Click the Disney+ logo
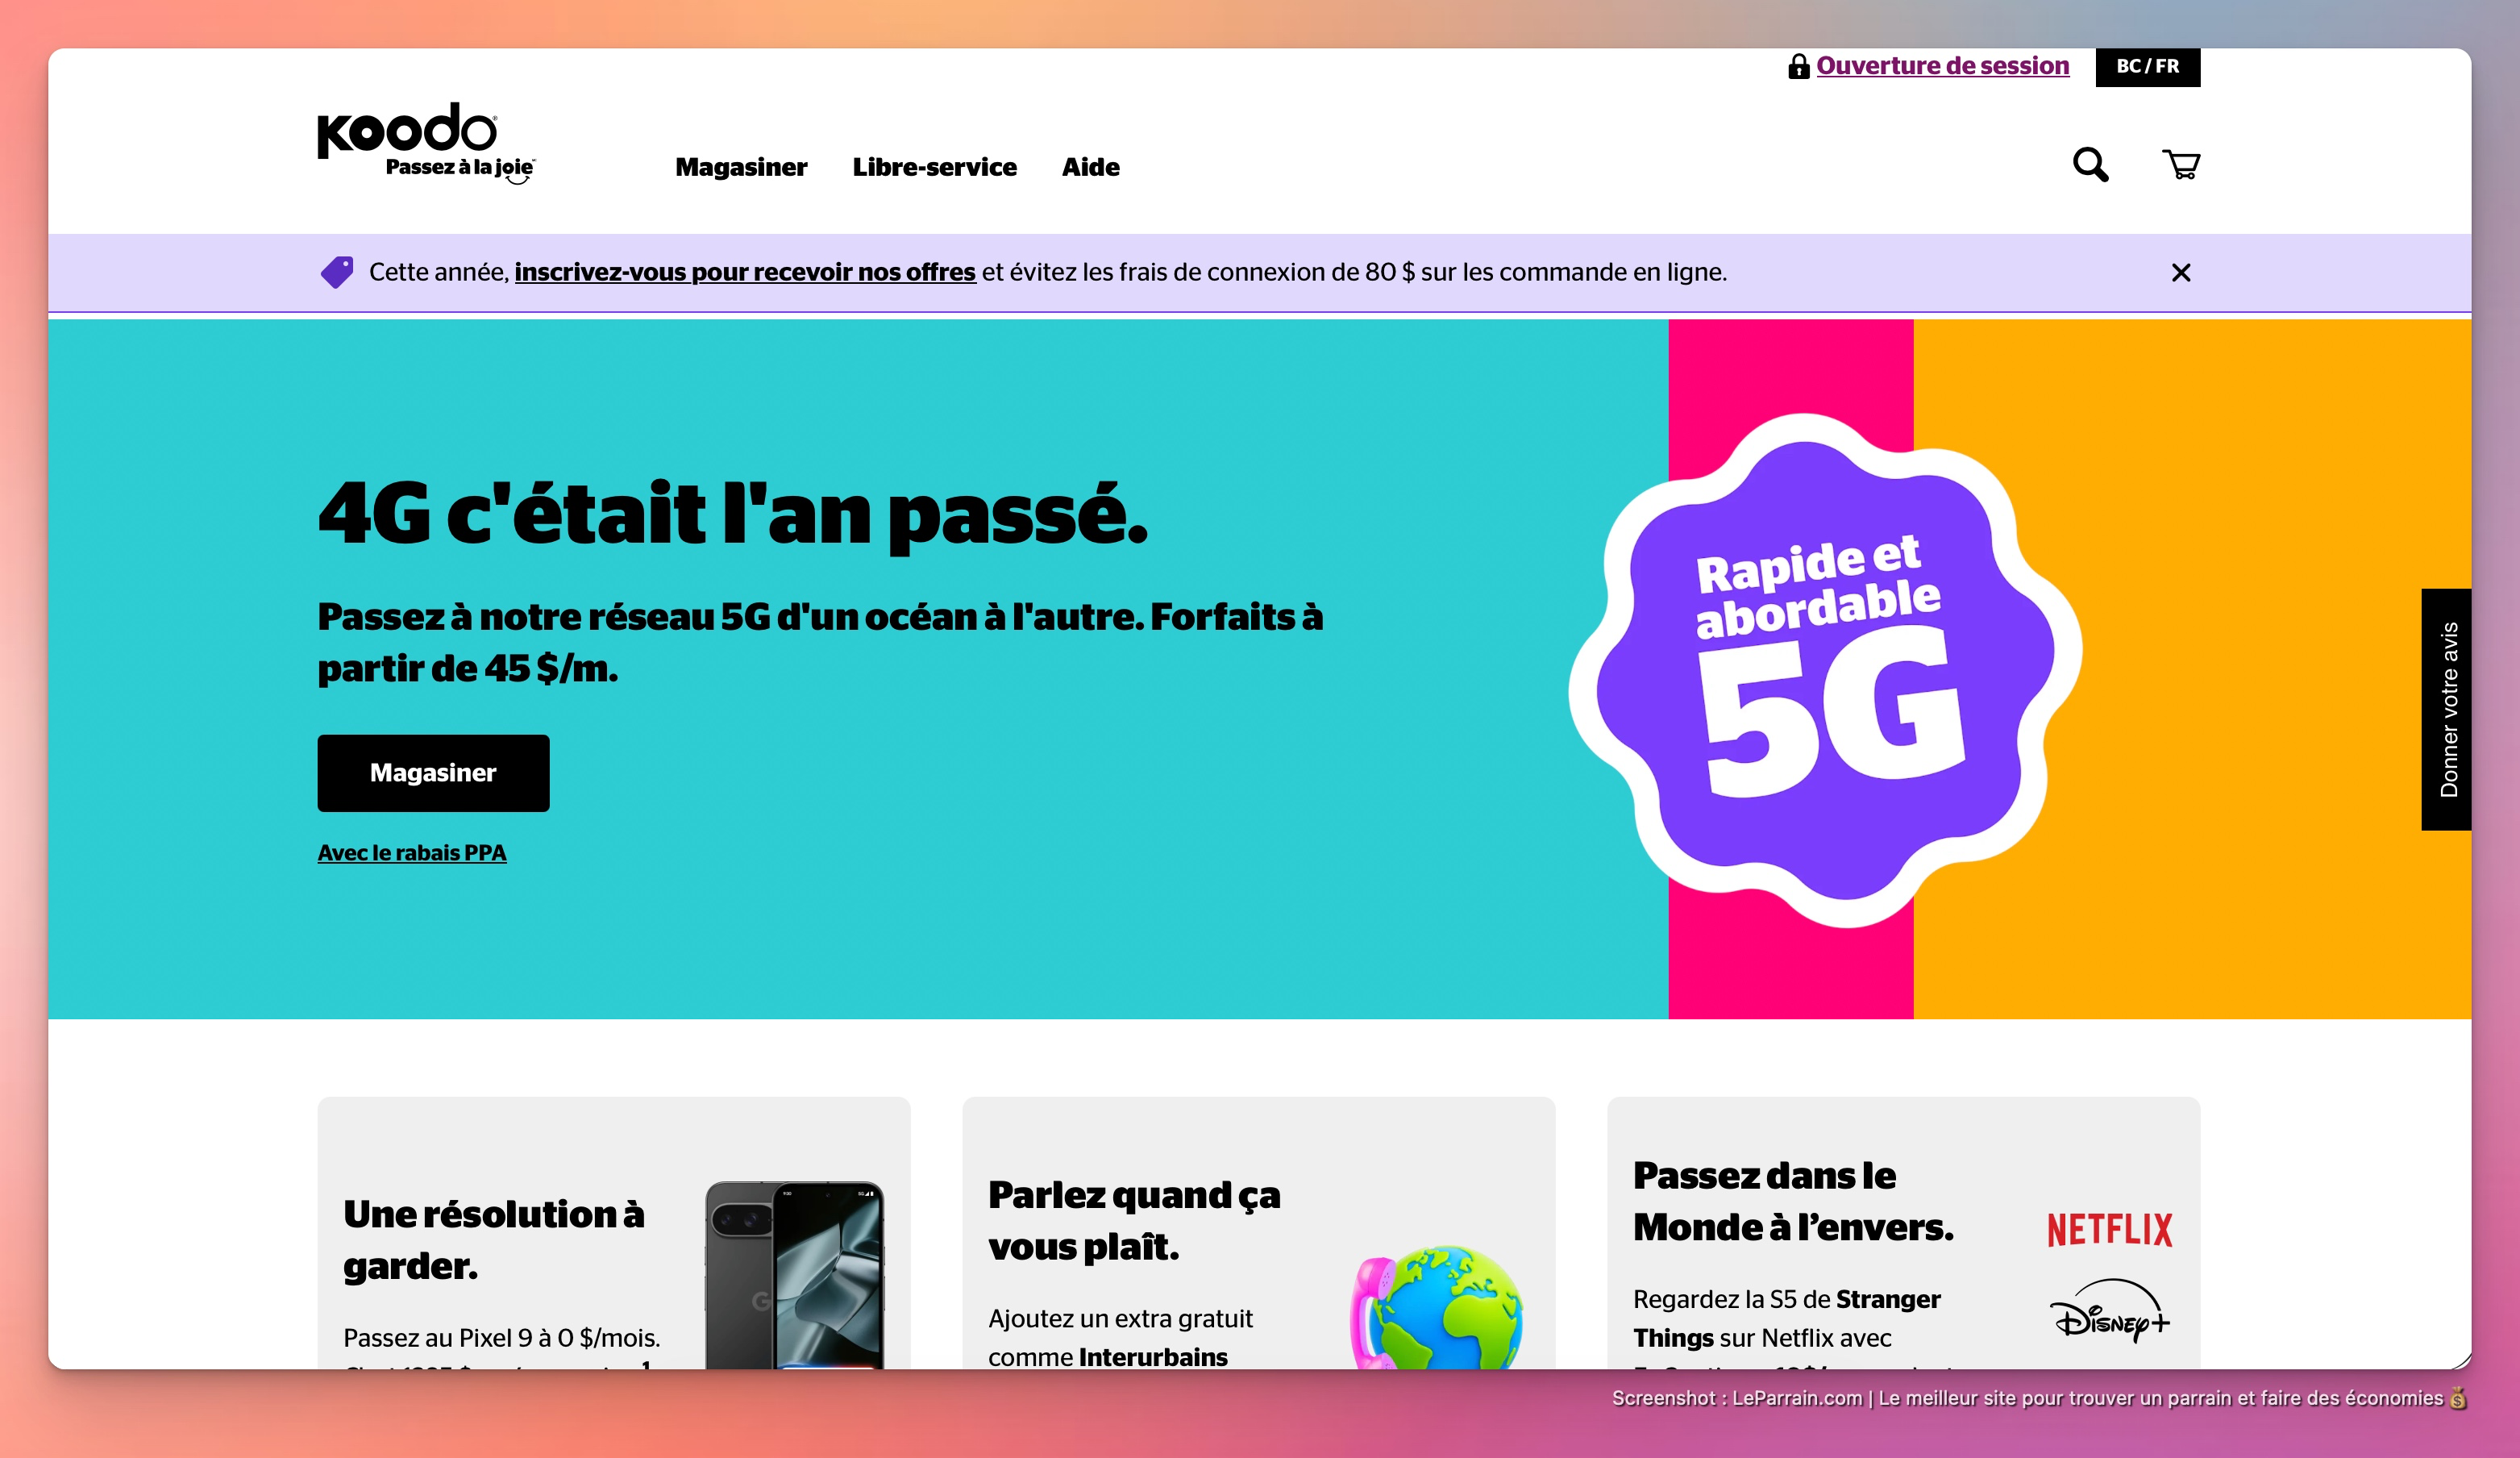The width and height of the screenshot is (2520, 1458). [x=2109, y=1312]
